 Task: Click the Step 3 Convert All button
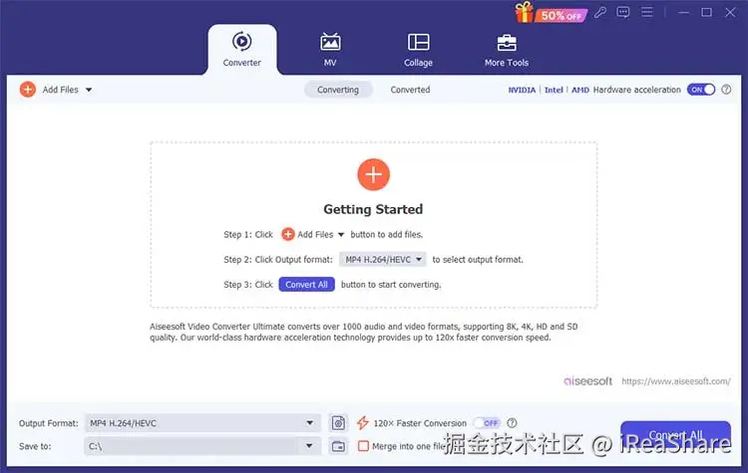(x=307, y=285)
